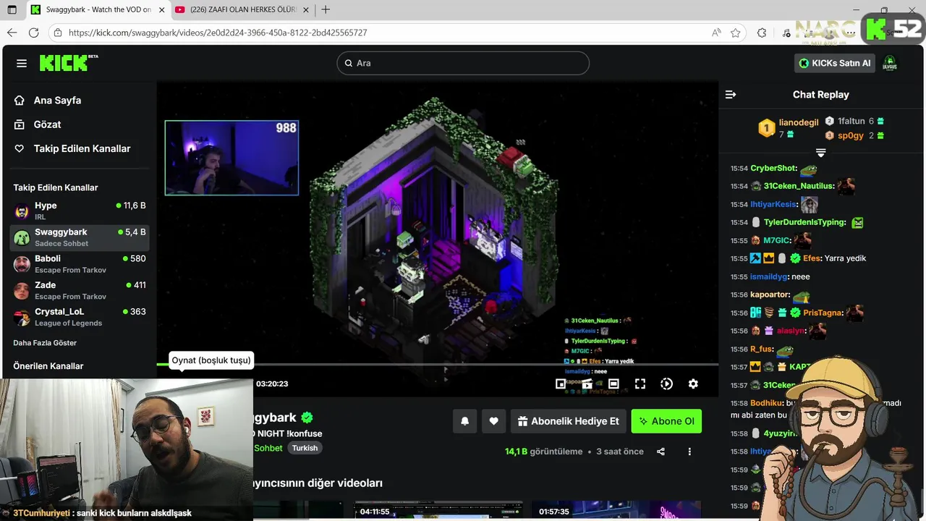Open playback speed control
The image size is (926, 521).
(x=667, y=384)
